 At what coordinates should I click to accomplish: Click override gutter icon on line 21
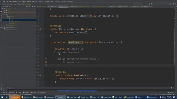pyautogui.click(x=40, y=29)
